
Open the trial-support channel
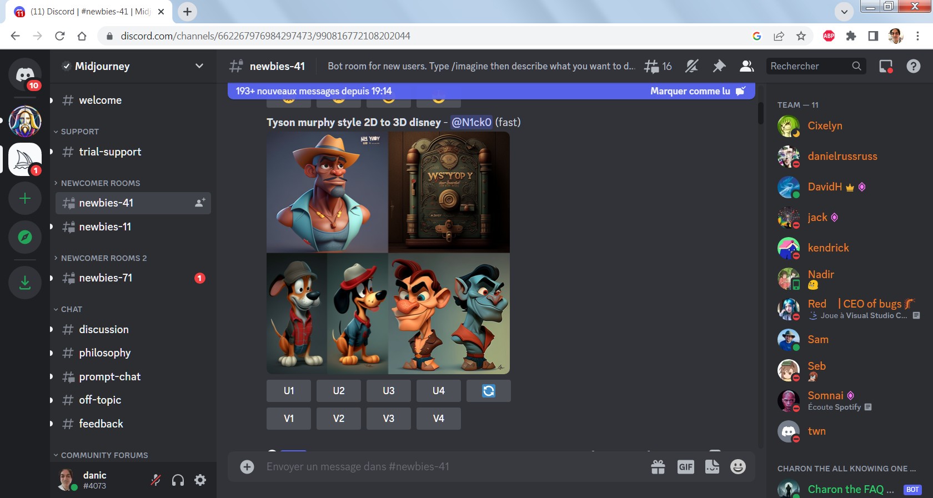133,152
